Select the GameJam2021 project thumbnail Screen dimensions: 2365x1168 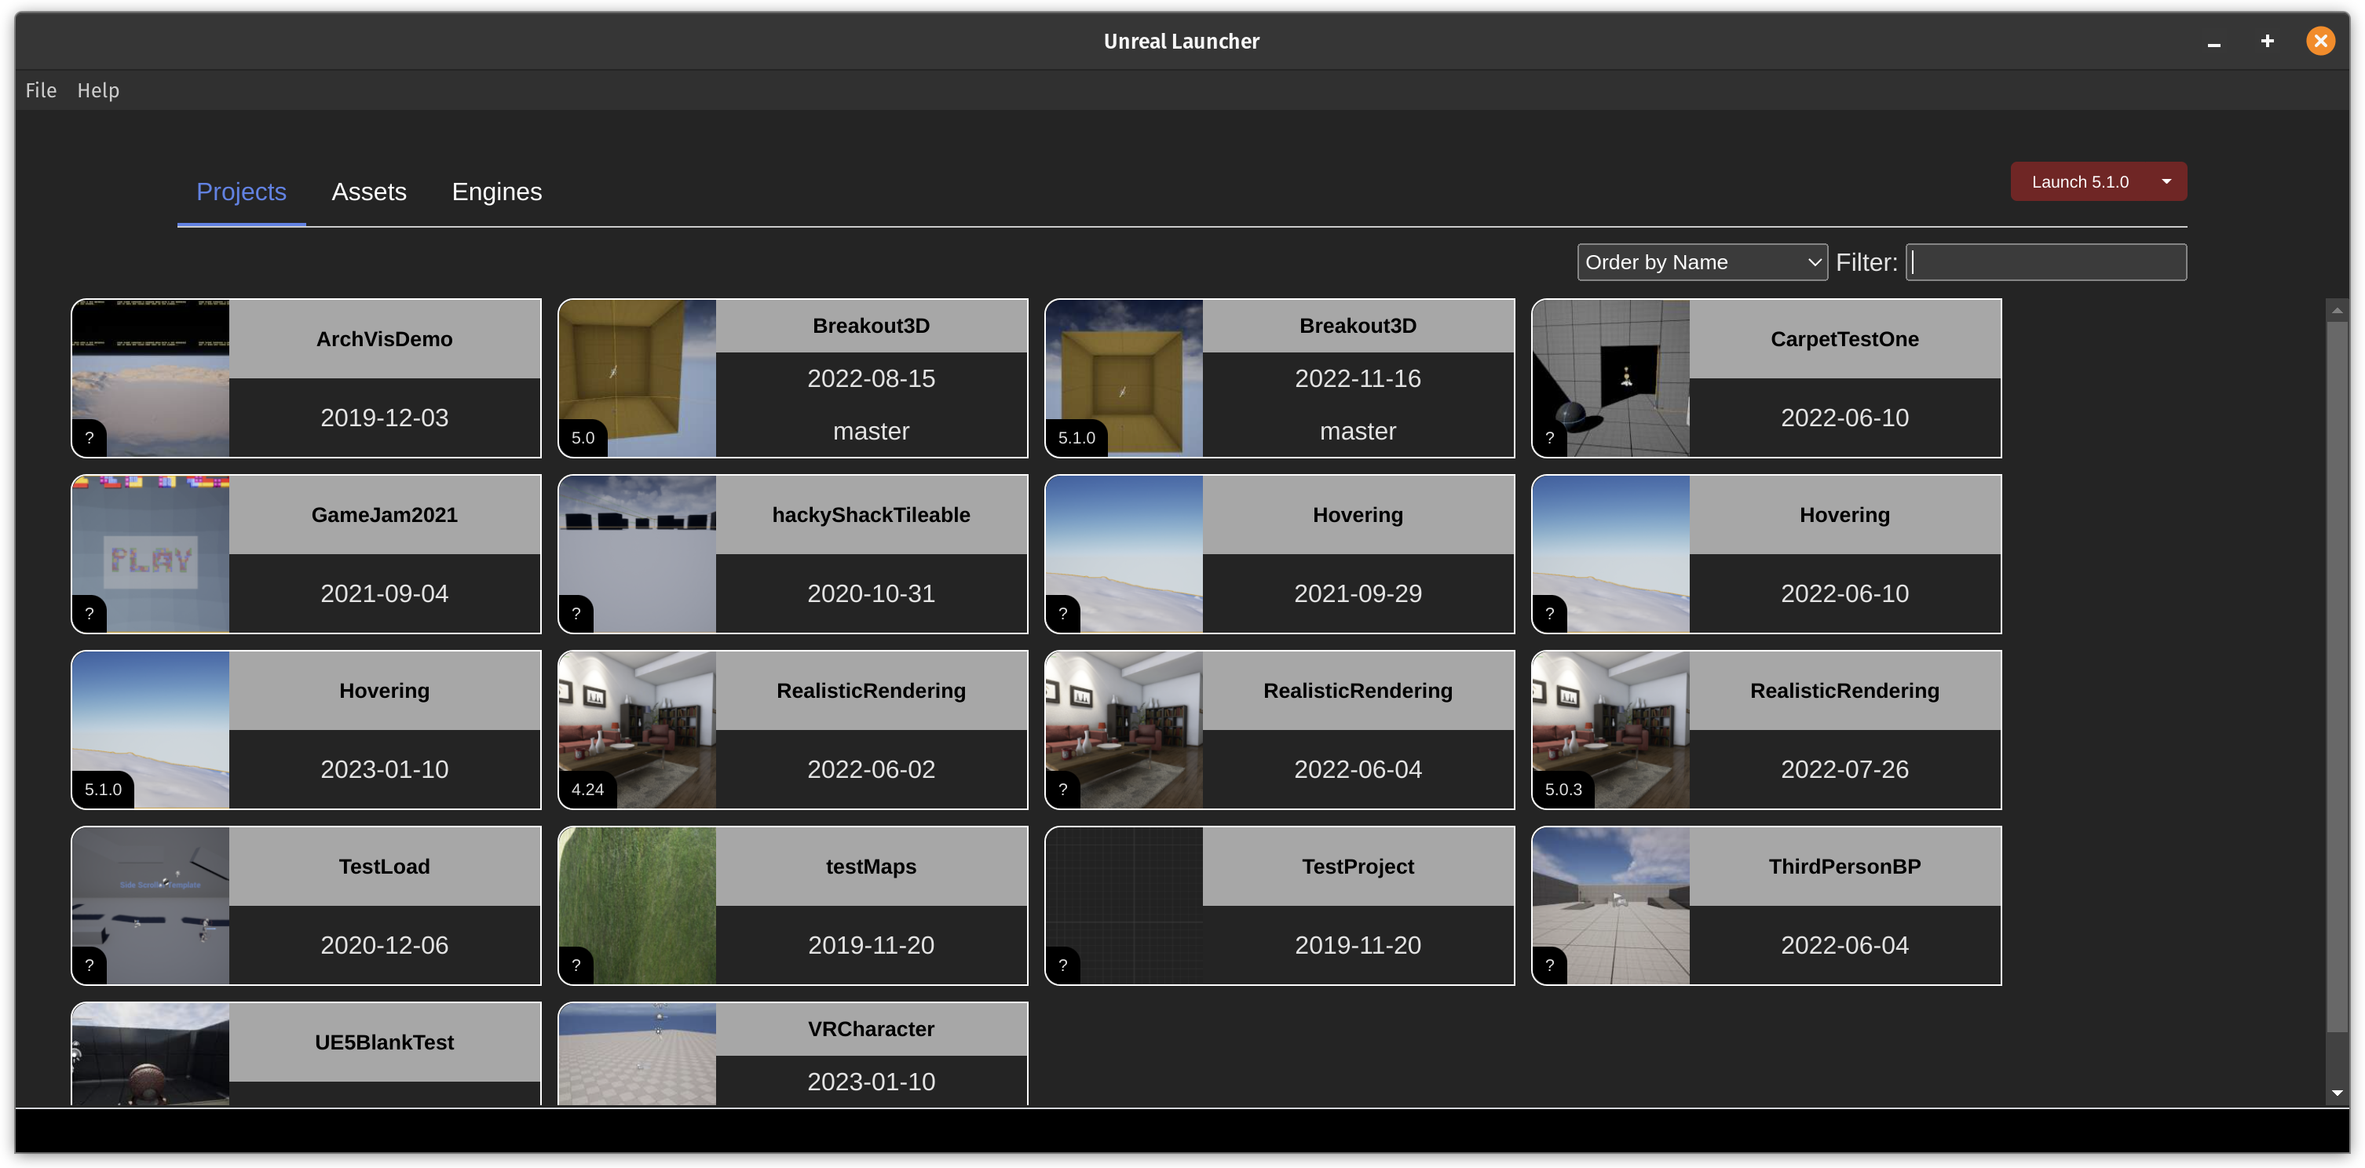point(151,554)
